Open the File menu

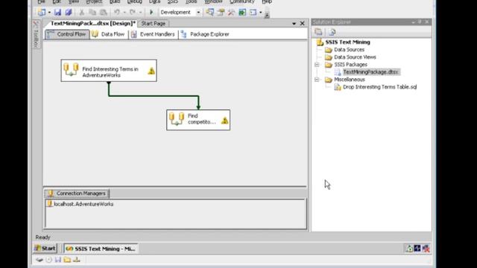point(42,1)
